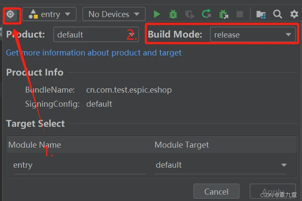Select the entry module name field
The height and width of the screenshot is (201, 302).
(79, 165)
